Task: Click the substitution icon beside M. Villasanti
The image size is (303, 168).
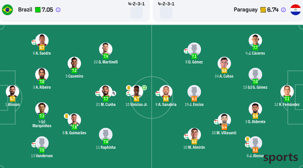Action: tap(217, 122)
